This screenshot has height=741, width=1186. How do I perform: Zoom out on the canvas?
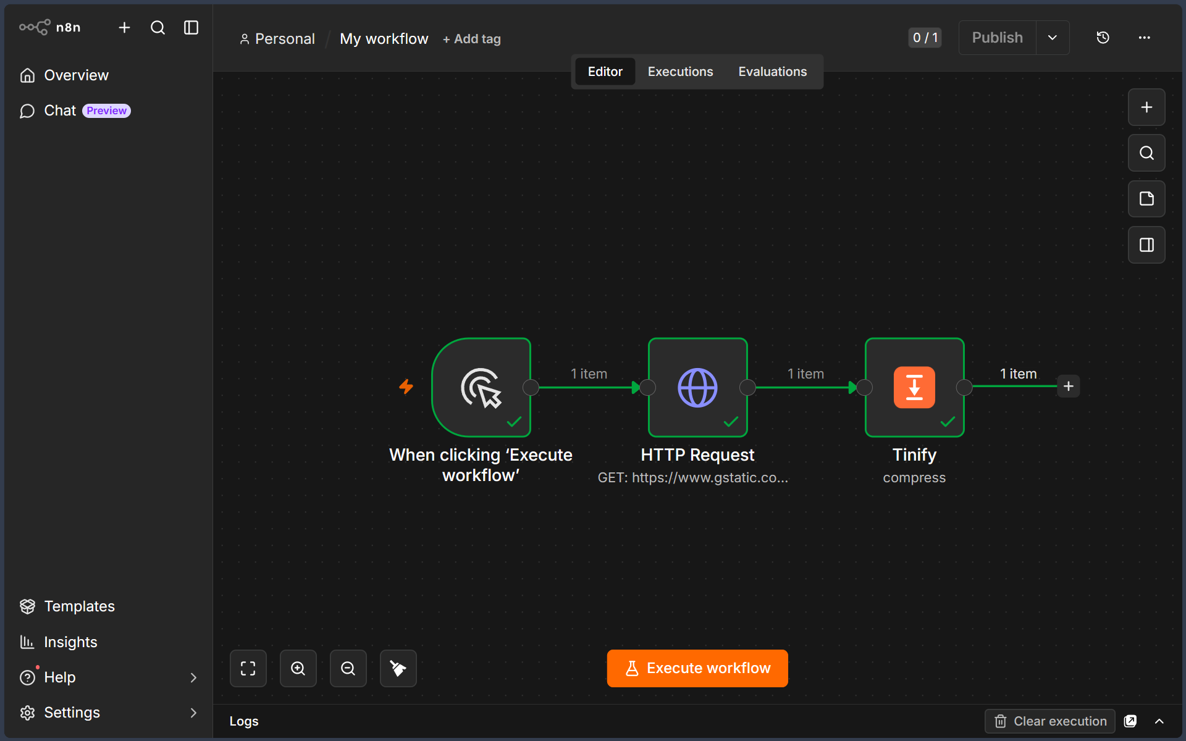click(348, 669)
